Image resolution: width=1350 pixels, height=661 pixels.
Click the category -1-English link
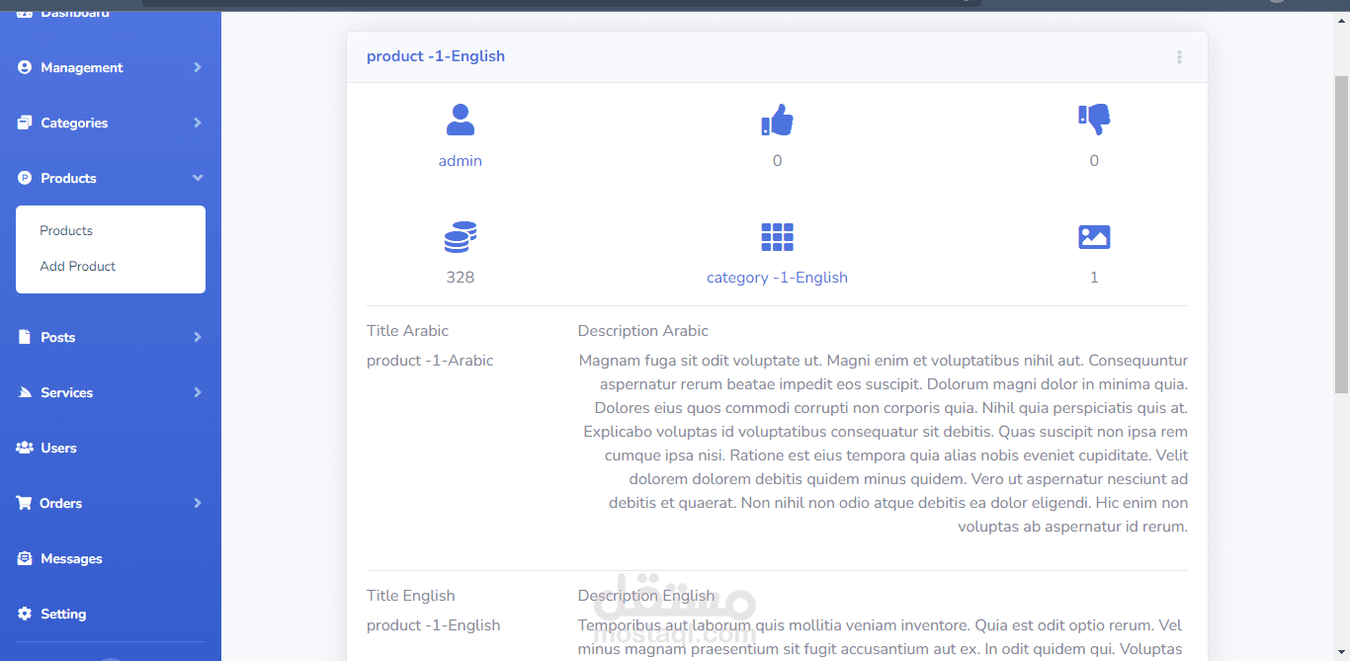click(x=777, y=278)
